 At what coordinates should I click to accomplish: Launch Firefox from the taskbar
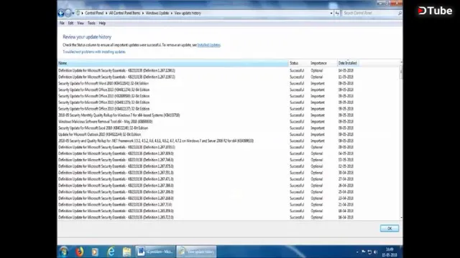coord(79,252)
